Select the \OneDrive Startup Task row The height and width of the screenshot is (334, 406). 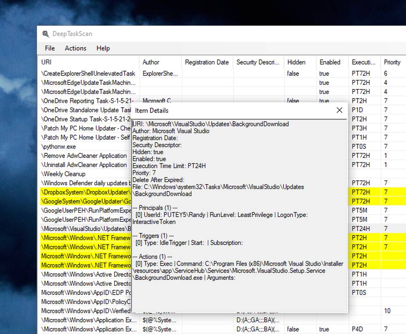86,119
